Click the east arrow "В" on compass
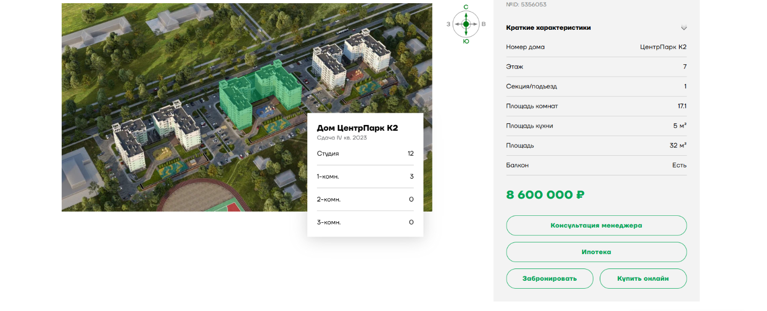This screenshot has height=311, width=767. (483, 24)
